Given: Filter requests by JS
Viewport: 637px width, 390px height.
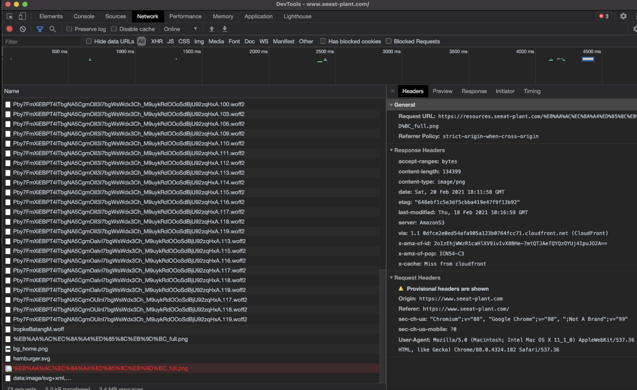Looking at the screenshot, I should [171, 41].
